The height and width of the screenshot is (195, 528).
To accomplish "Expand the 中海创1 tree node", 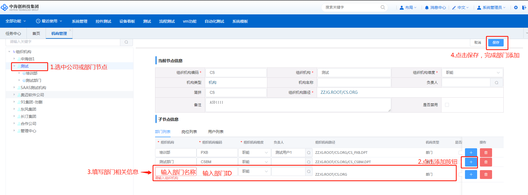I will coord(14,59).
